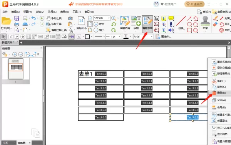This screenshot has width=231, height=145.
Task: Click the blue paperclip attachment icon
Action: click(x=171, y=24)
